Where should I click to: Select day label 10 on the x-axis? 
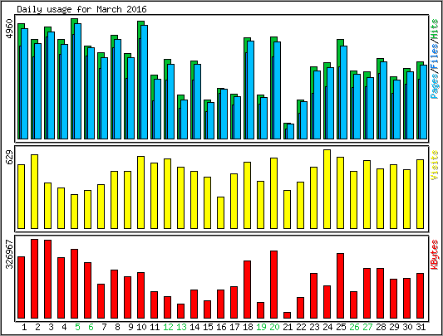point(141,327)
